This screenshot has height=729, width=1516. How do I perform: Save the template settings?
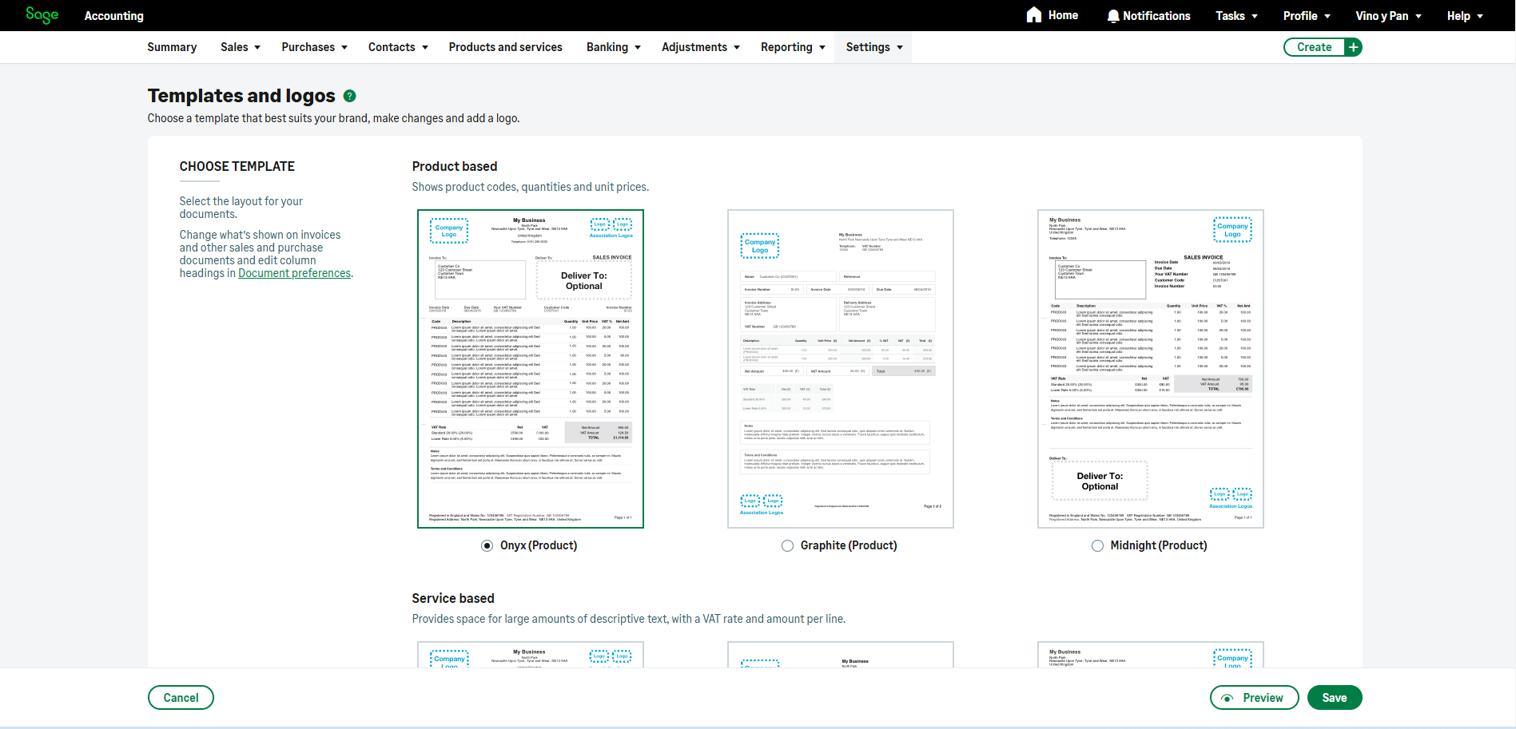(x=1334, y=697)
